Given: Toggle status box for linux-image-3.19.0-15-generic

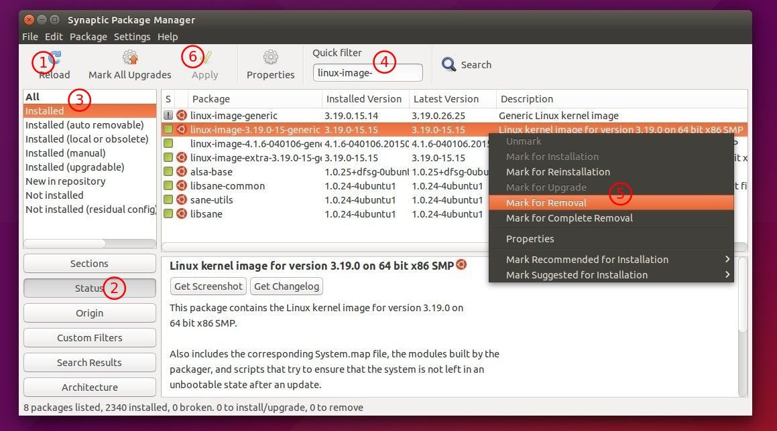Looking at the screenshot, I should coord(168,130).
